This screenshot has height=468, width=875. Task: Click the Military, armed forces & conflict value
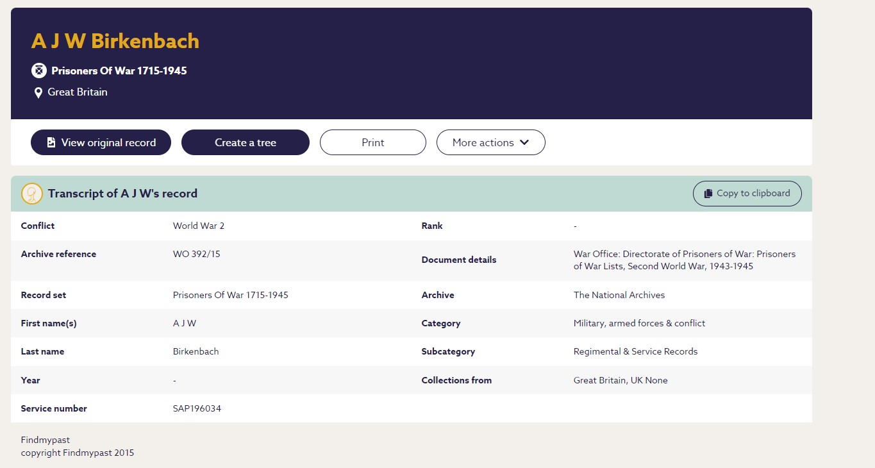coord(640,323)
